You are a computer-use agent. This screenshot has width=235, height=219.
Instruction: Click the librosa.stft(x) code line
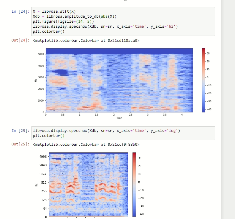click(x=54, y=11)
